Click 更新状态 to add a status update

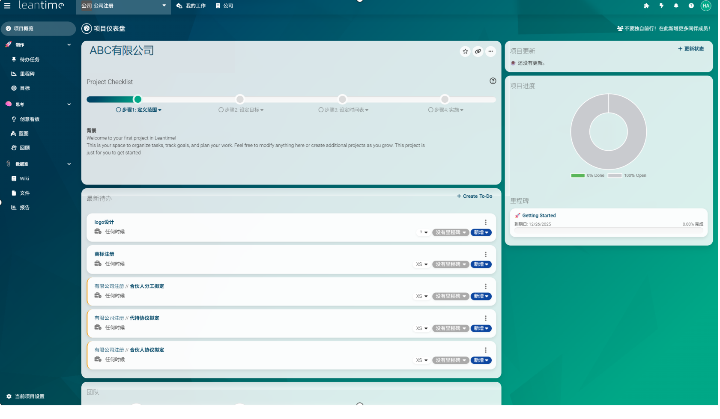pyautogui.click(x=691, y=49)
